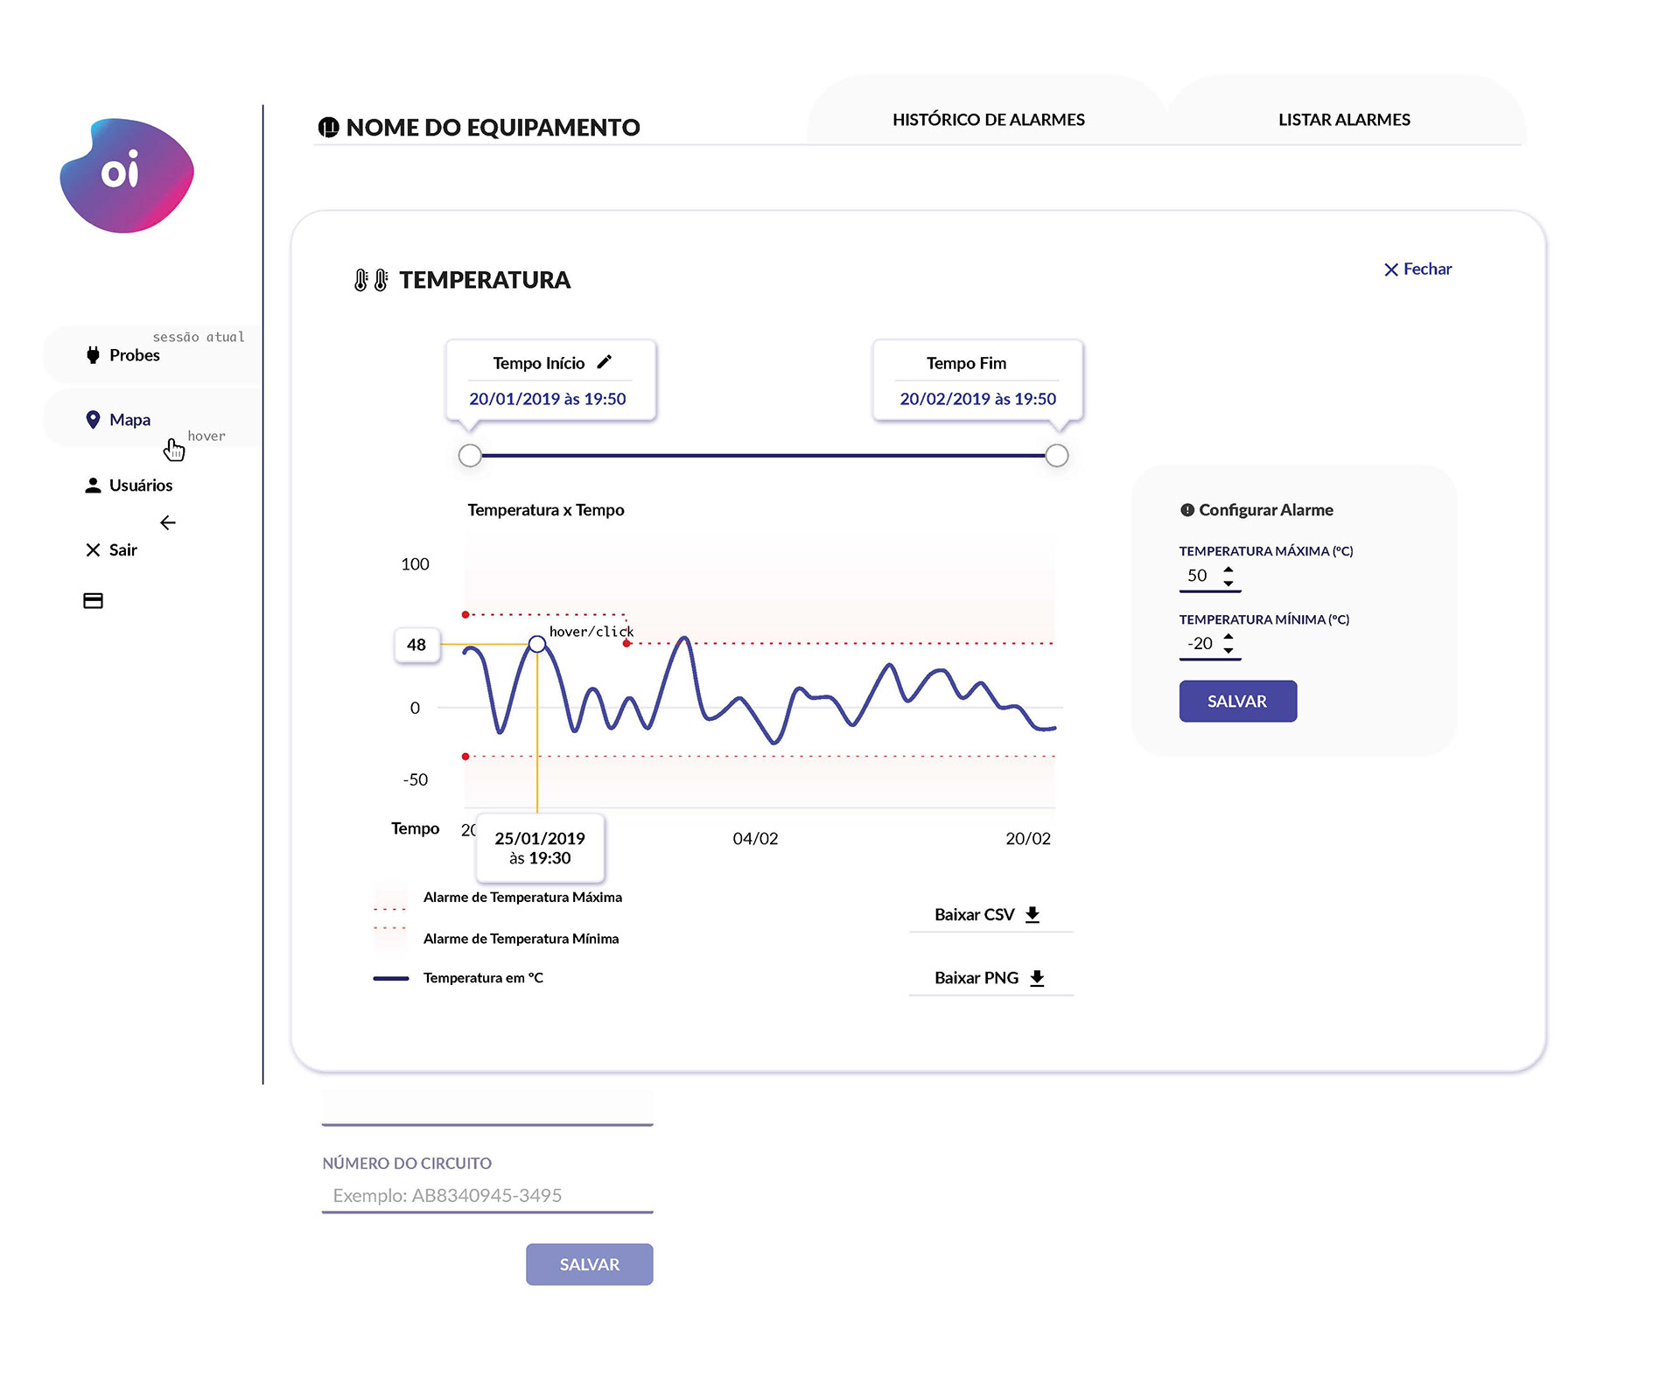Screen dimensions: 1680x1377
Task: Increase Temperatura Mínima with up arrow
Action: click(1228, 637)
